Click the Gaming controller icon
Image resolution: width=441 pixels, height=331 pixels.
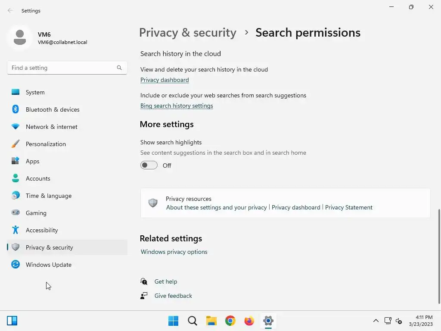tap(16, 213)
